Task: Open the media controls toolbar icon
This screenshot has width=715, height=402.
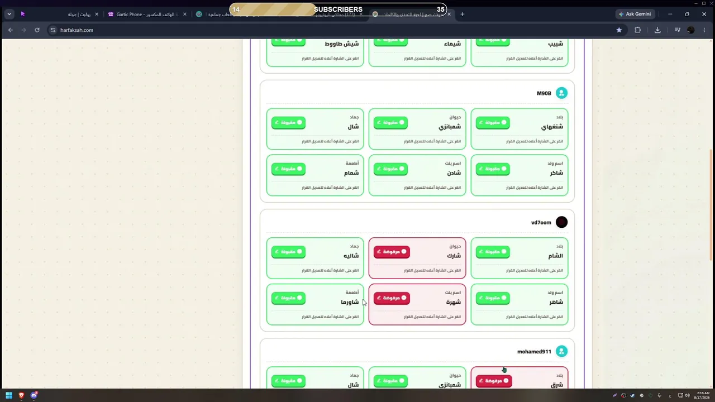Action: 678,30
